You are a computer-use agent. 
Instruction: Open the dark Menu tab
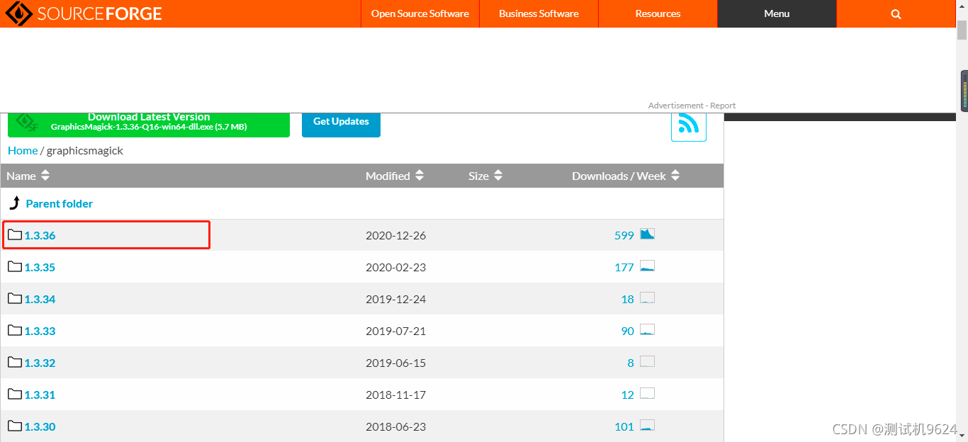click(x=777, y=13)
